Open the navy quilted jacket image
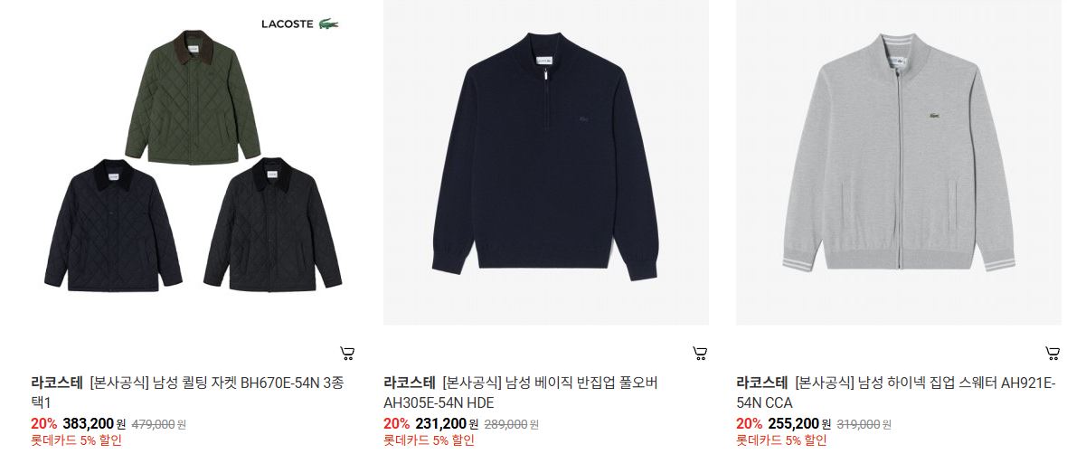Screen dimensions: 1067x454 pos(113,225)
